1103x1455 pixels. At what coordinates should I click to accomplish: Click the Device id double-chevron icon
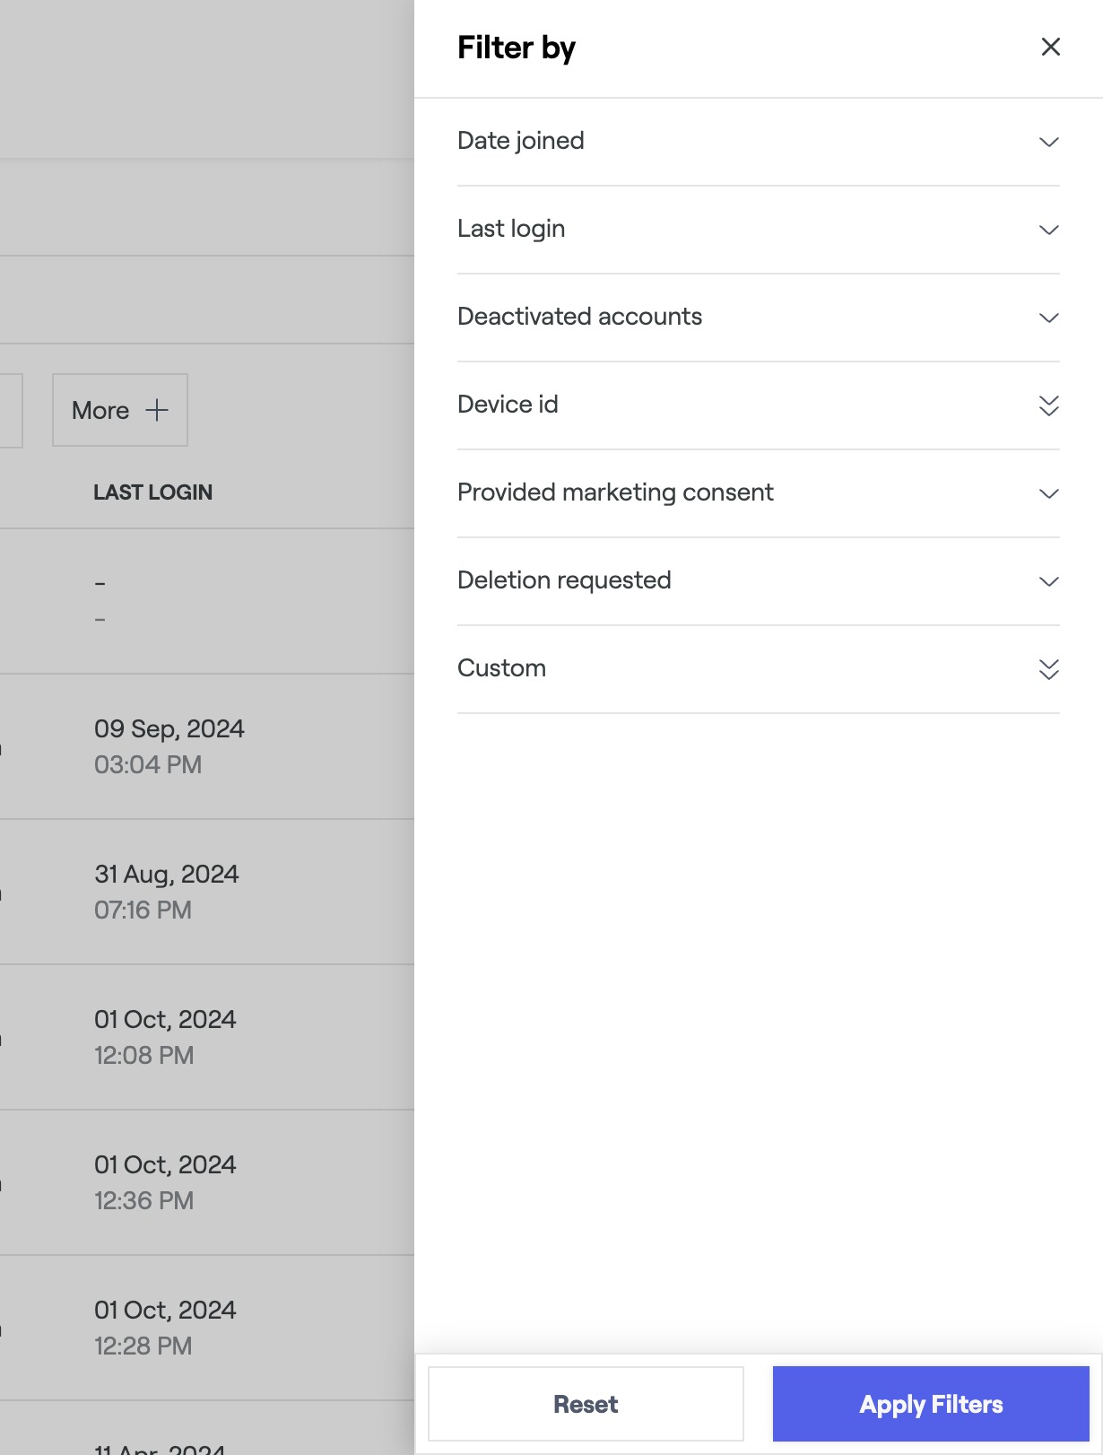[x=1048, y=405]
